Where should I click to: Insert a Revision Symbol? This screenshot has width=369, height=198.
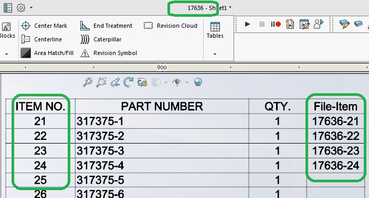click(x=109, y=53)
